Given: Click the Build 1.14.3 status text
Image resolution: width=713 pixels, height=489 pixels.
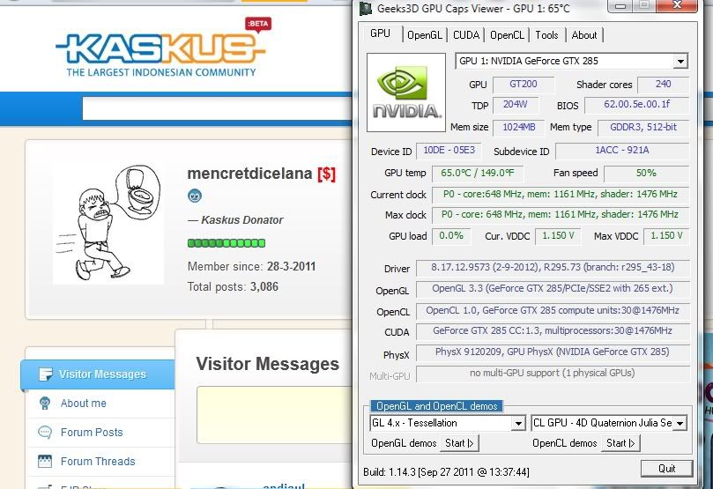Looking at the screenshot, I should pos(446,472).
